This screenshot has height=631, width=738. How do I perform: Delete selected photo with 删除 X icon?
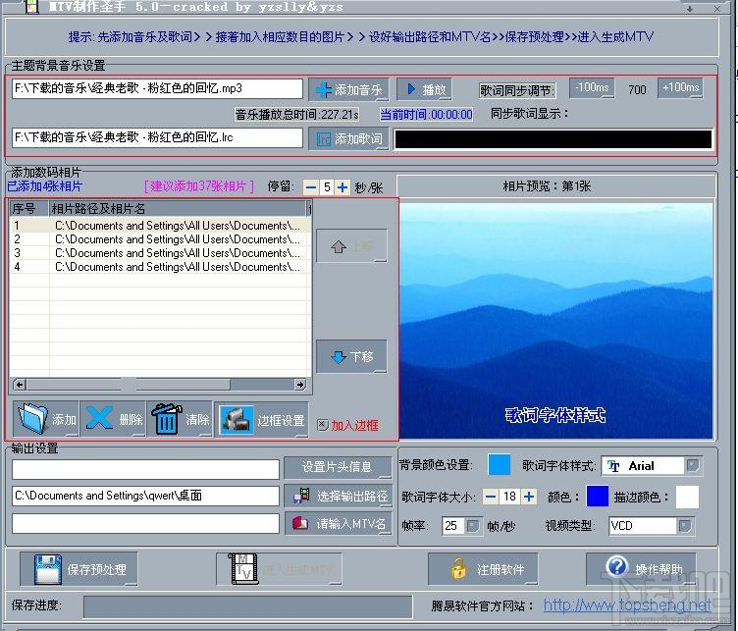coord(114,418)
